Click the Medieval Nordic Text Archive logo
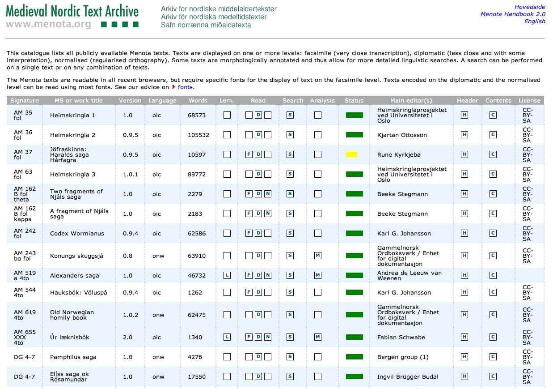The height and width of the screenshot is (389, 553). pos(72,16)
